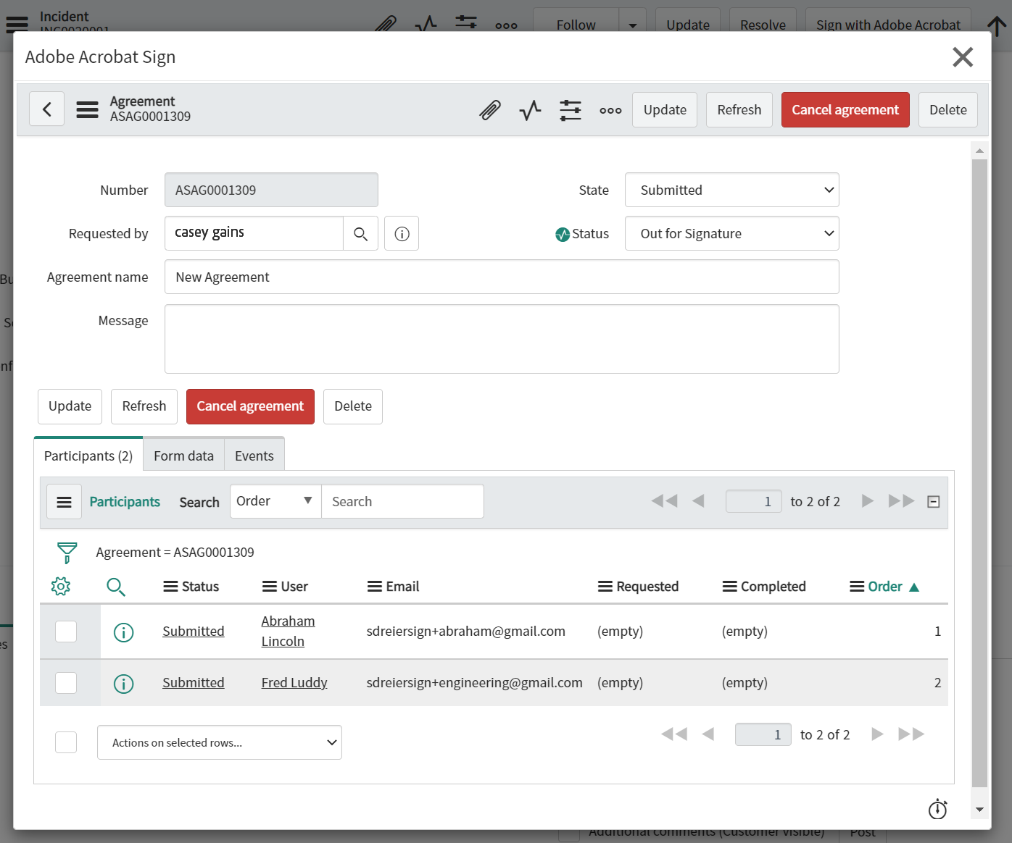Viewport: 1012px width, 843px height.
Task: Select Fred Luddy's row checkbox
Action: (x=66, y=682)
